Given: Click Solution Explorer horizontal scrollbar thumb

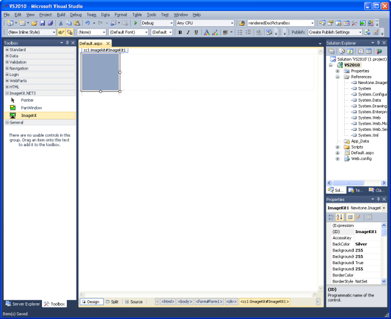Looking at the screenshot, I should pyautogui.click(x=348, y=183).
